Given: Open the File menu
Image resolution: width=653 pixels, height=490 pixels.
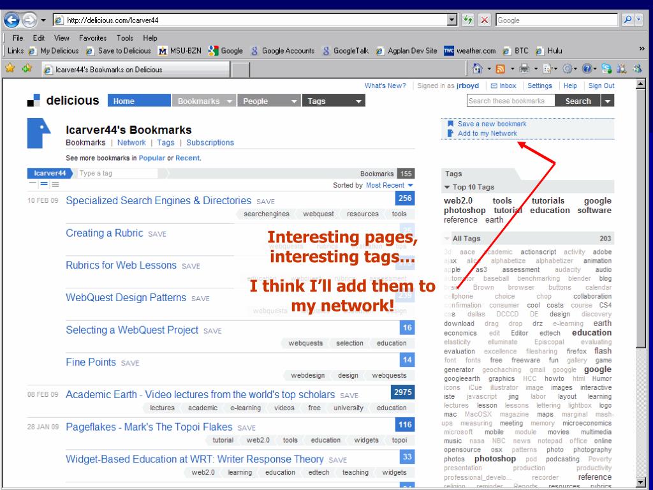Looking at the screenshot, I should tap(18, 38).
